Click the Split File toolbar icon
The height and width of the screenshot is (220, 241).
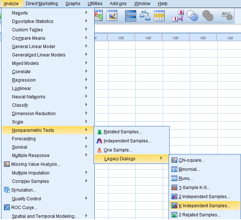tap(130, 16)
